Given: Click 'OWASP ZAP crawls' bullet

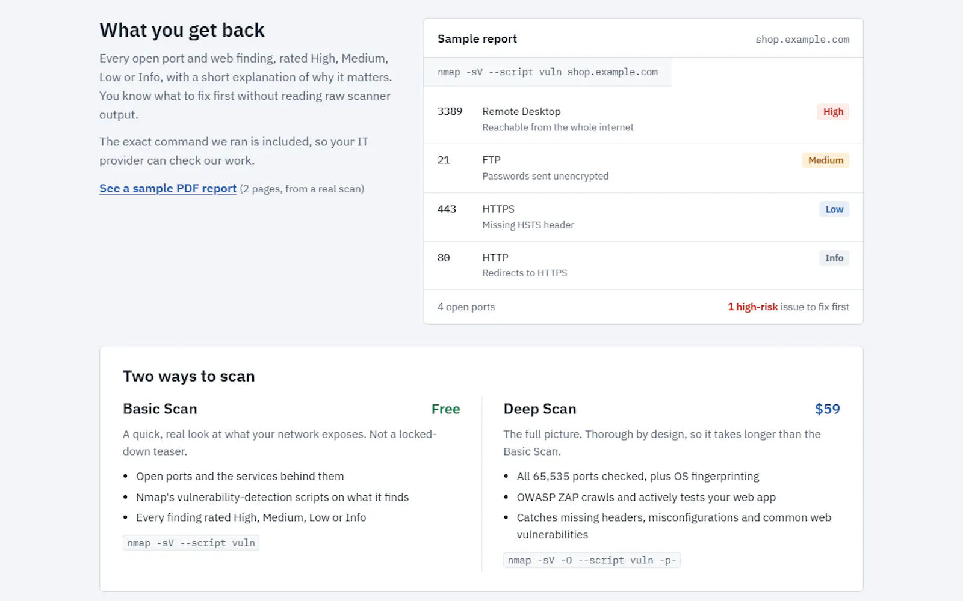Looking at the screenshot, I should [x=646, y=498].
